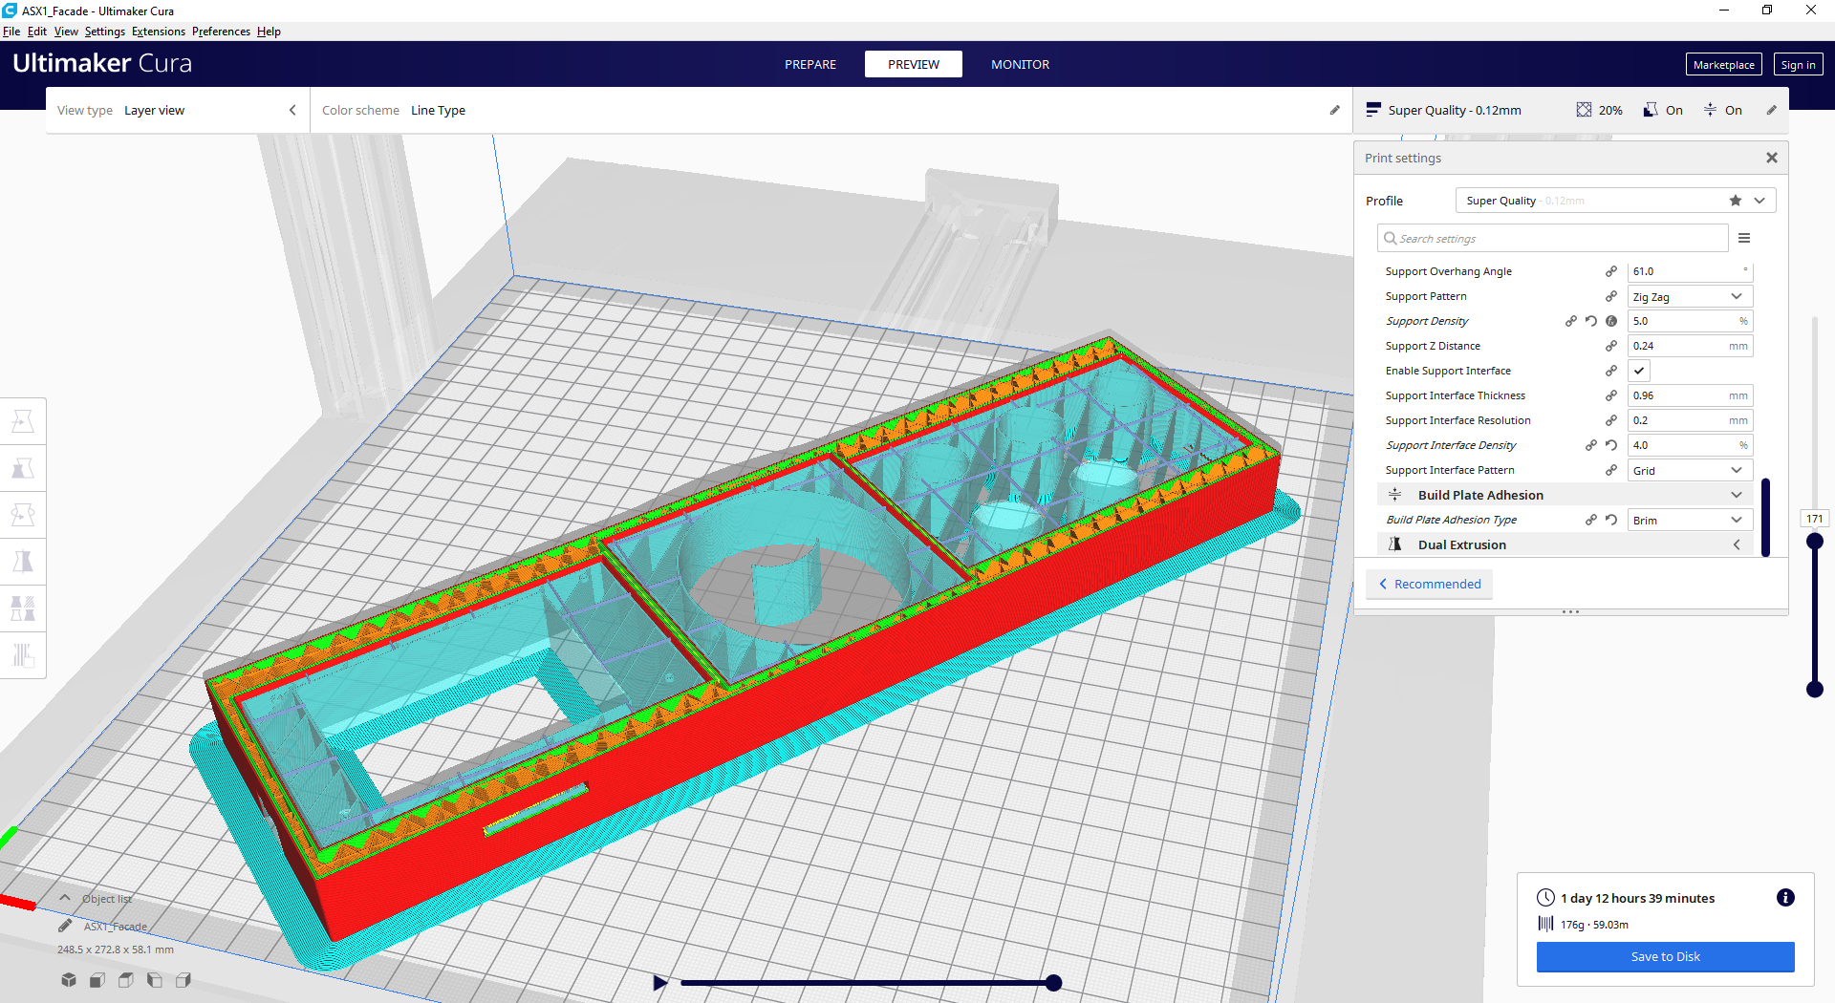Reset Support Interface Density value
Viewport: 1835px width, 1003px height.
coord(1611,445)
